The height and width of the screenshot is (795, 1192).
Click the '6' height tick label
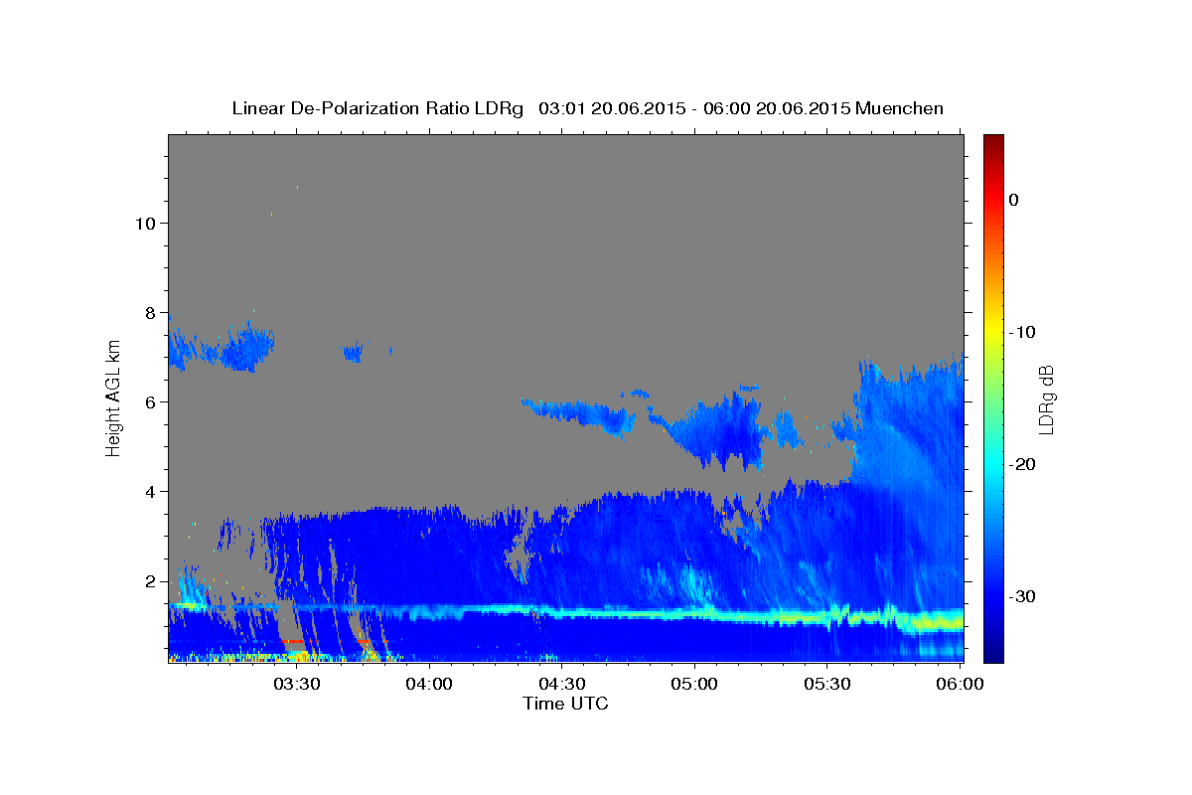pyautogui.click(x=150, y=401)
